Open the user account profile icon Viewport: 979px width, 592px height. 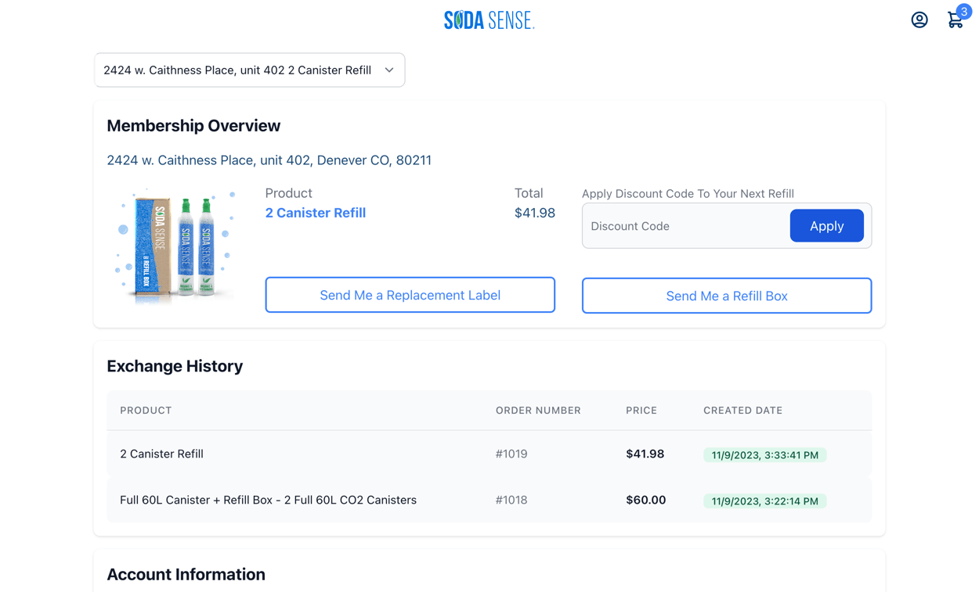[919, 20]
